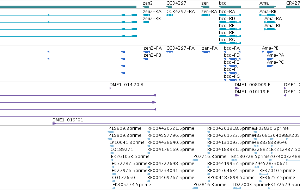Click the bcd-RE transcript label

(x=227, y=26)
